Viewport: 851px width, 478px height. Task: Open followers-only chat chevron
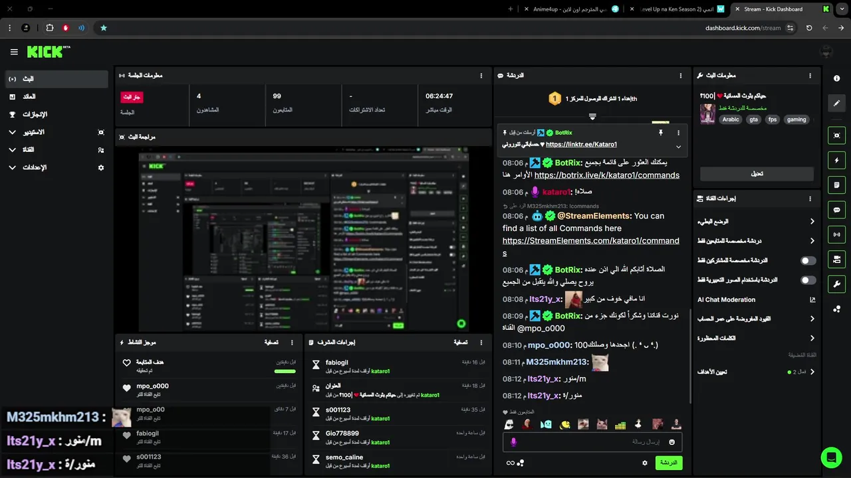(812, 240)
